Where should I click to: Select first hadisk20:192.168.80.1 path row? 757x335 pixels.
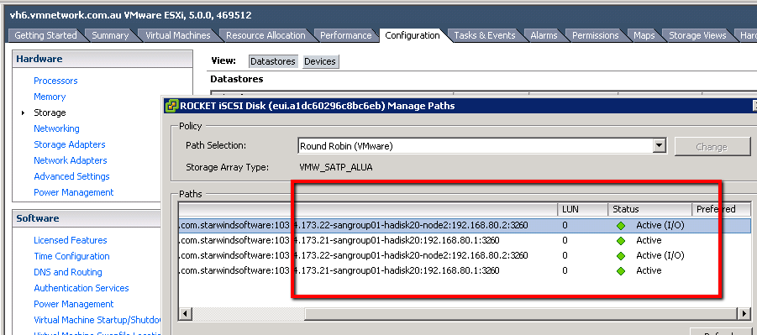click(465, 240)
